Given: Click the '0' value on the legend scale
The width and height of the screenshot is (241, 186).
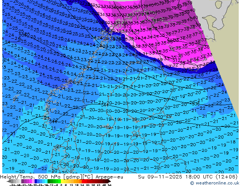Looking at the screenshot, I should [61, 185].
